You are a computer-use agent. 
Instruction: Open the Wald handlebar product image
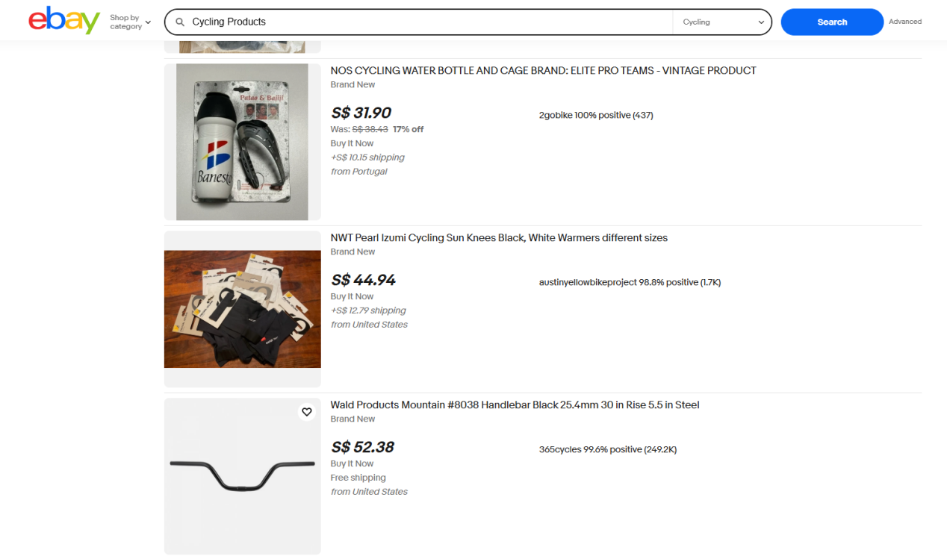click(x=242, y=476)
